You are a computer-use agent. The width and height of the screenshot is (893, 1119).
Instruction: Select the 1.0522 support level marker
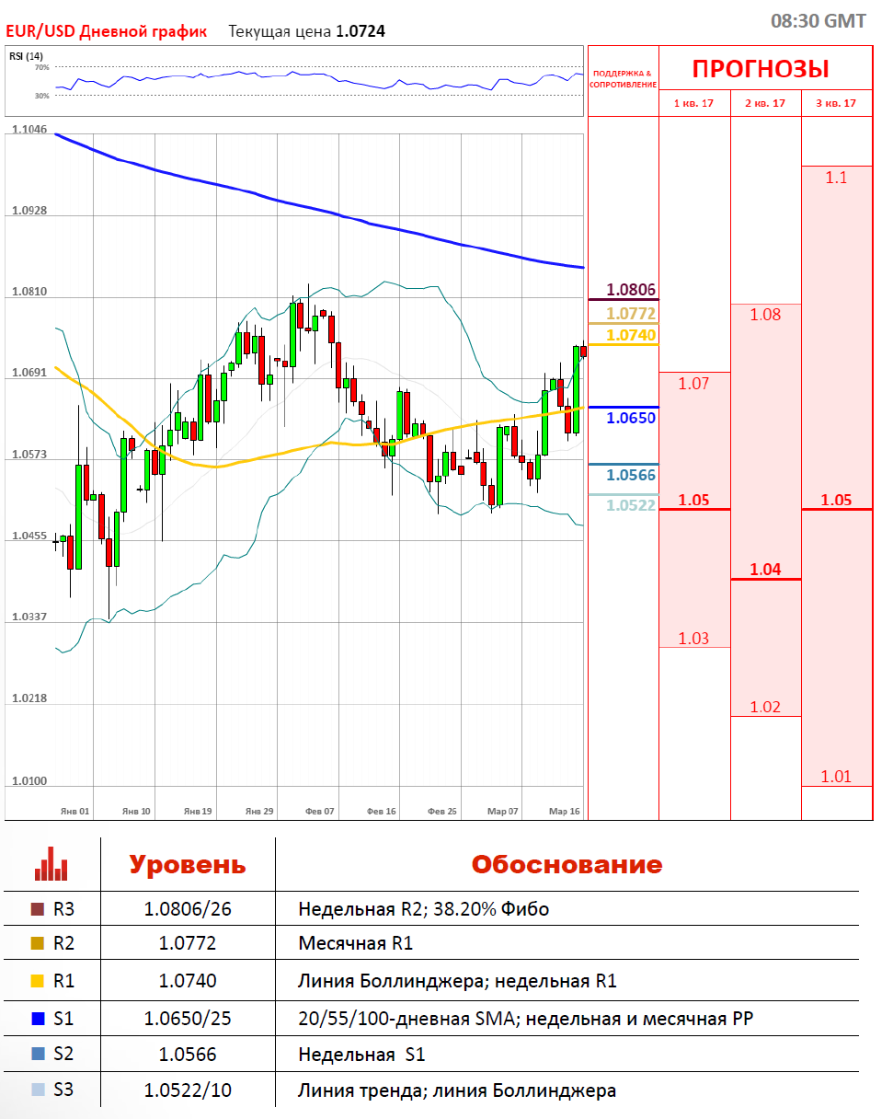[x=631, y=504]
